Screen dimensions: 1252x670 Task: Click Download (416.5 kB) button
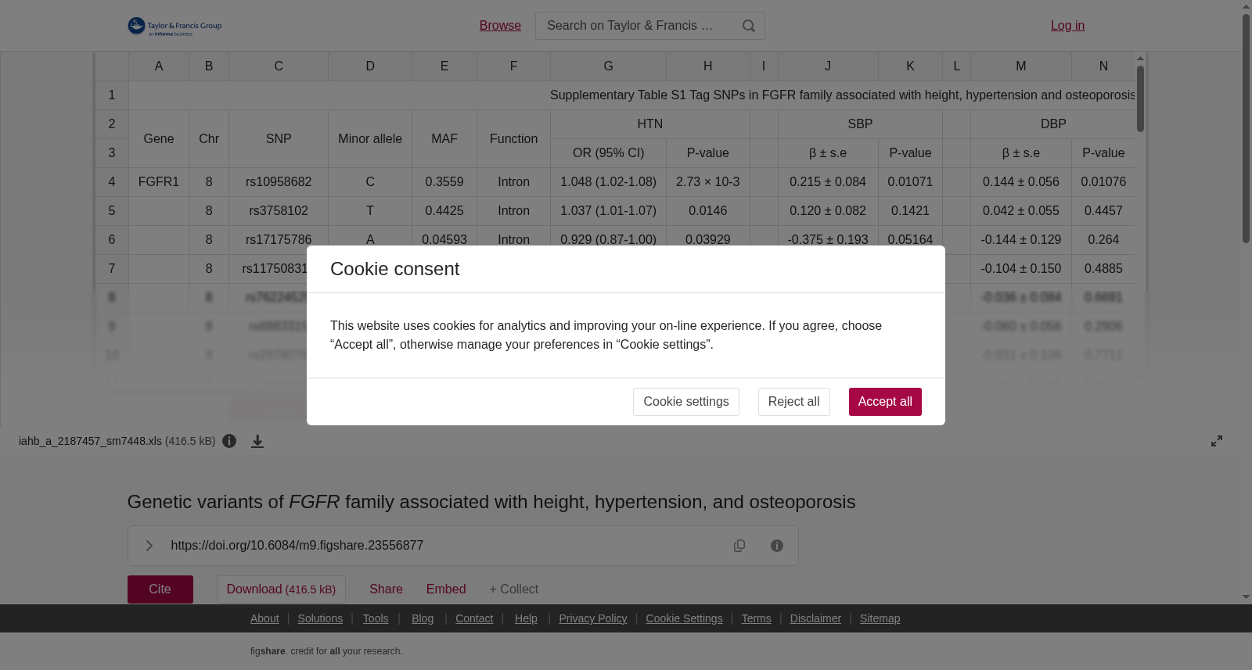pyautogui.click(x=281, y=589)
